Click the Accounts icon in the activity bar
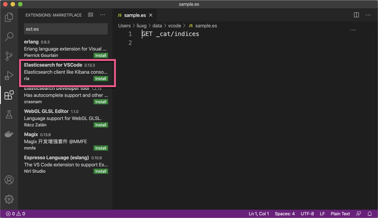This screenshot has width=378, height=218. tap(9, 179)
